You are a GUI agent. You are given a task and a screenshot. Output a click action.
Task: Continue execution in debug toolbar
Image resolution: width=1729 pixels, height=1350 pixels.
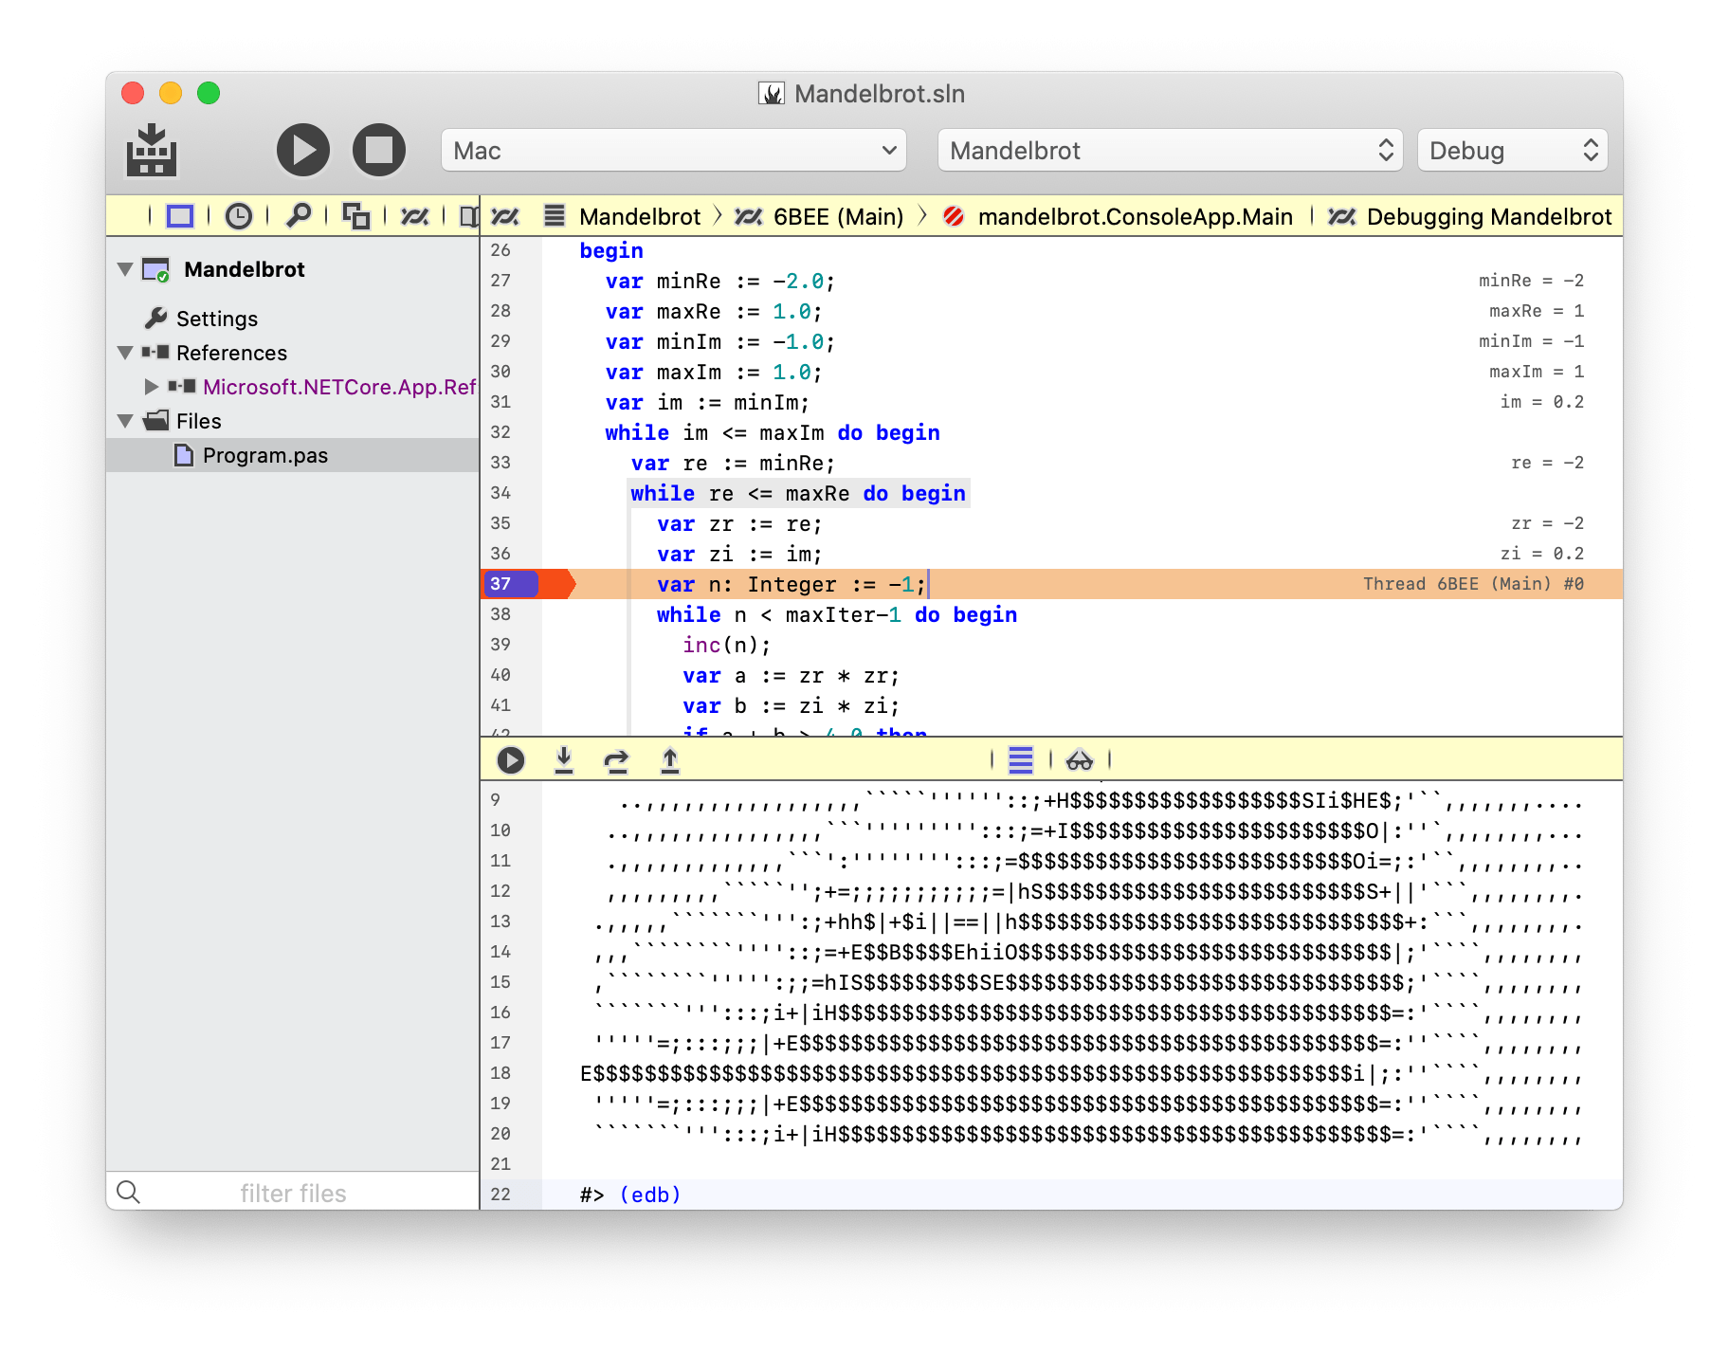pyautogui.click(x=511, y=760)
